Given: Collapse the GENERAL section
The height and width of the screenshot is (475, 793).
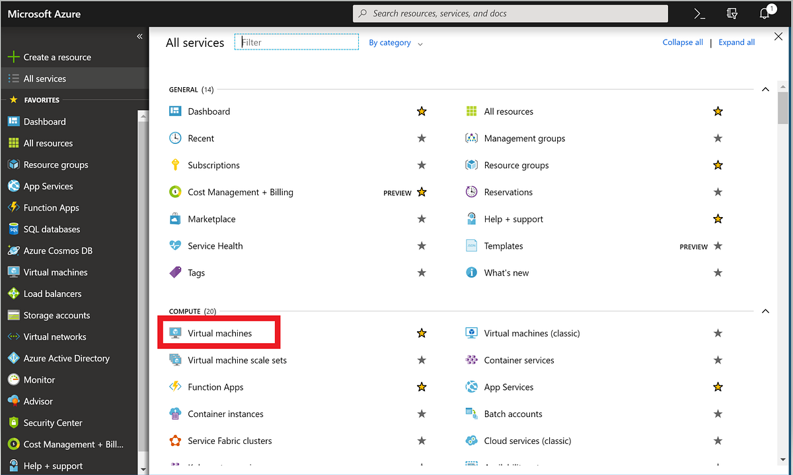Looking at the screenshot, I should coord(765,88).
